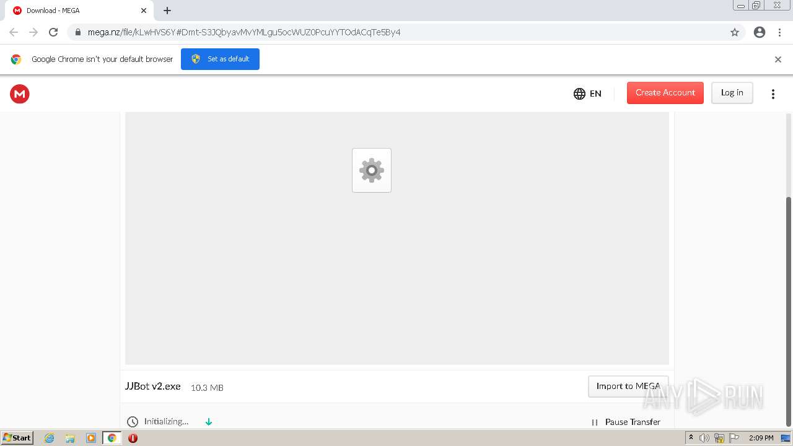Close the Download - MEGA tab

point(144,11)
